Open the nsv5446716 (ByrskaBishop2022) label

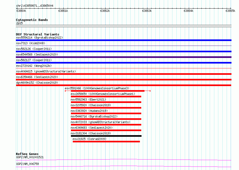coord(94,116)
